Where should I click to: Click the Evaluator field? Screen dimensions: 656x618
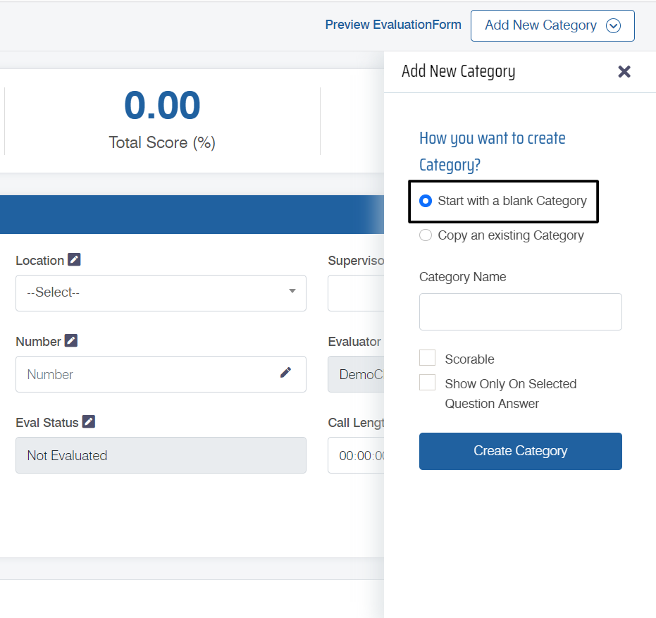tap(357, 374)
